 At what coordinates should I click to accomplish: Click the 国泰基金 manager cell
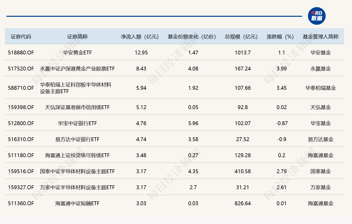click(x=321, y=171)
